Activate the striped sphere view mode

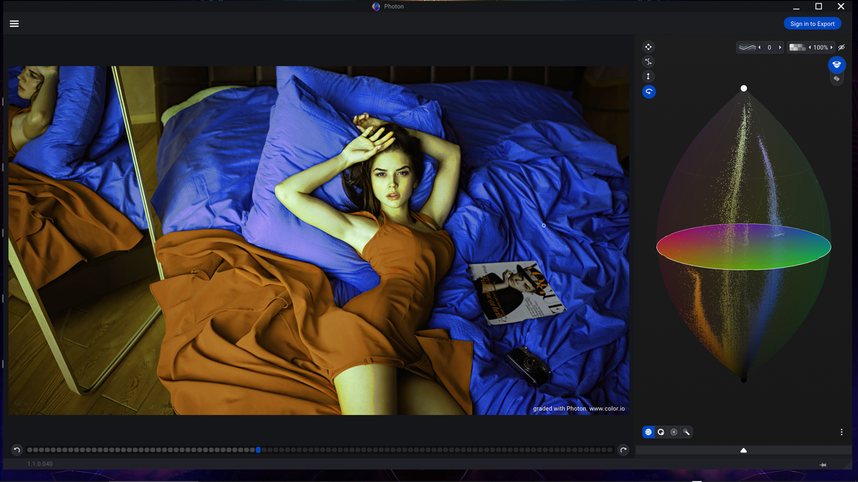(648, 432)
